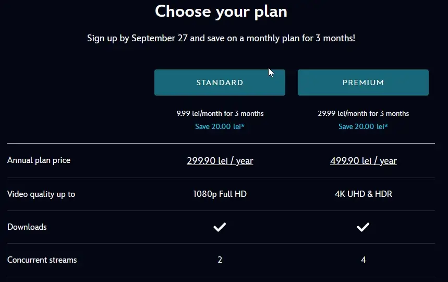The height and width of the screenshot is (282, 448).
Task: Click the "Downloads" row label
Action: [27, 227]
